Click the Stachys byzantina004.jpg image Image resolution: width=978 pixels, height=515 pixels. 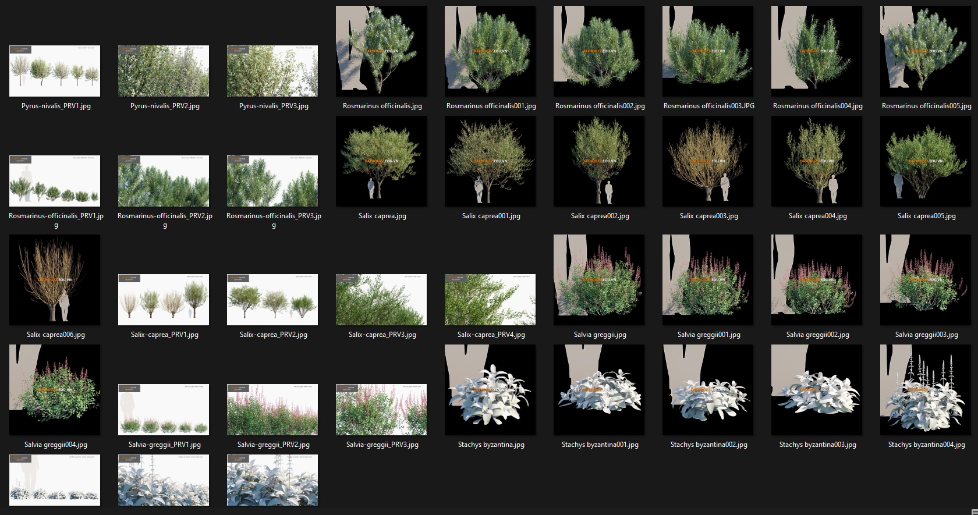926,390
